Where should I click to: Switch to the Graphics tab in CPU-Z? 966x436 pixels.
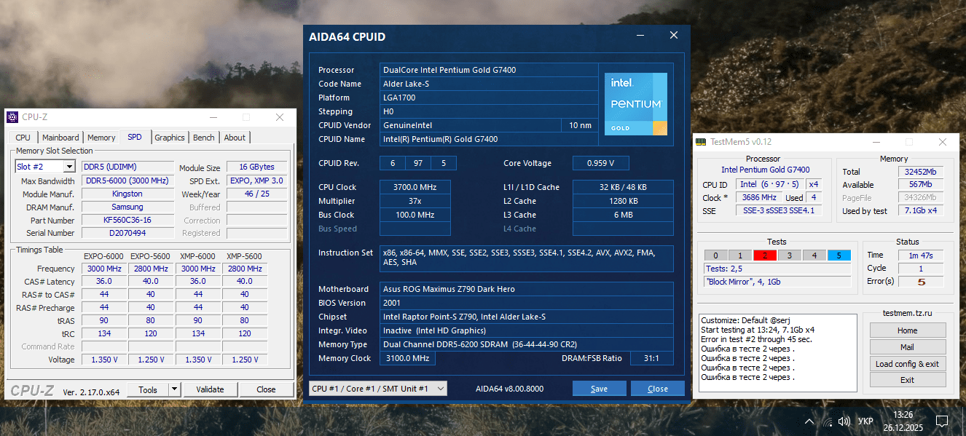[x=170, y=138]
